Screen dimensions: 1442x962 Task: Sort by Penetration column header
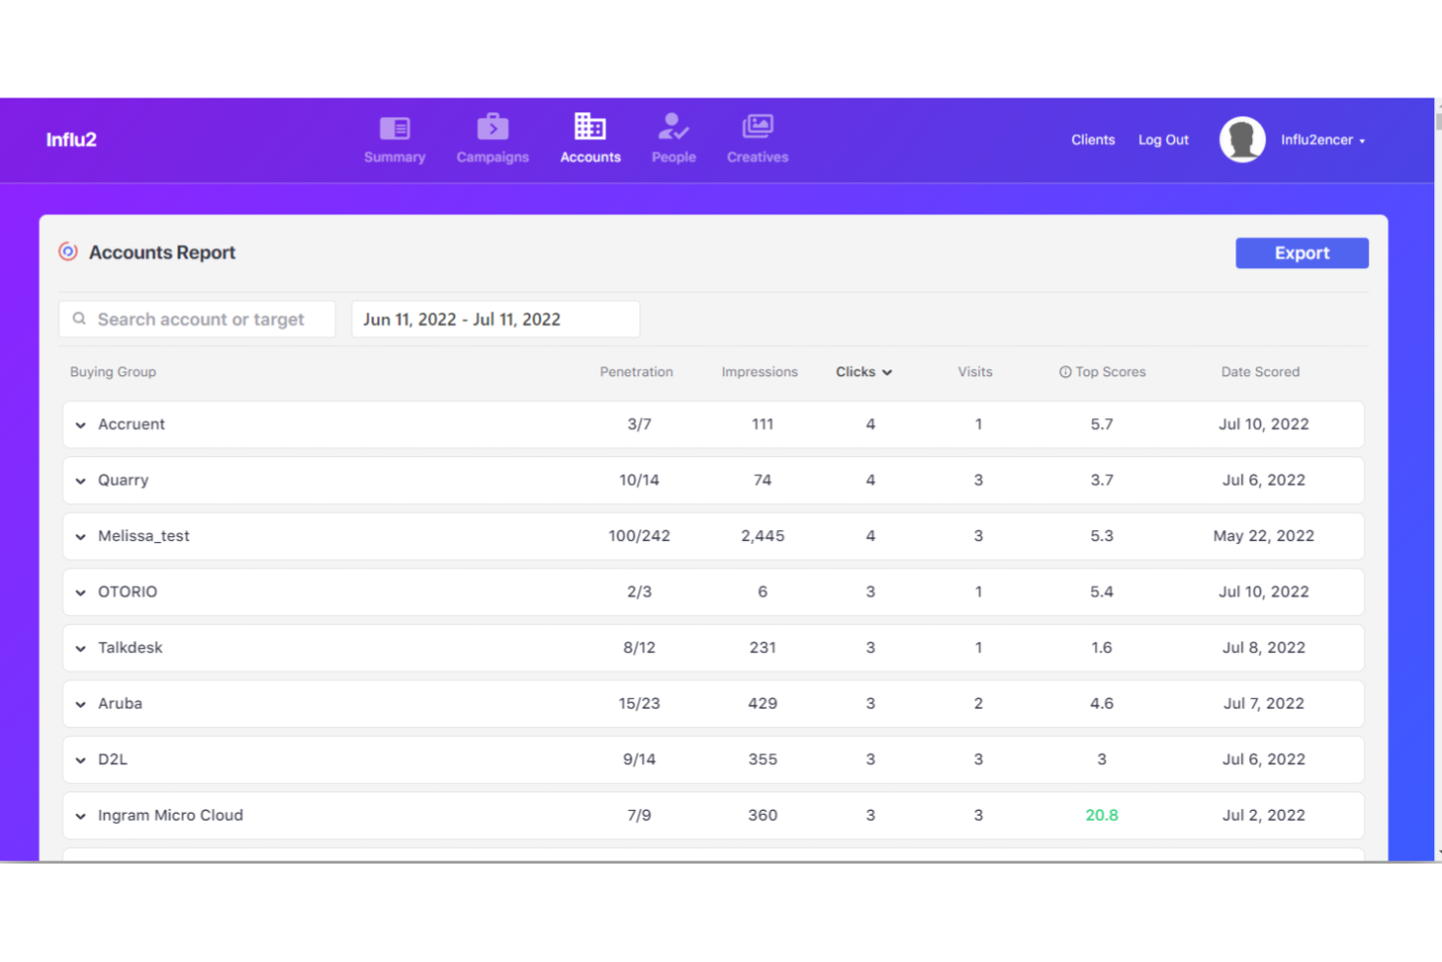(x=636, y=372)
